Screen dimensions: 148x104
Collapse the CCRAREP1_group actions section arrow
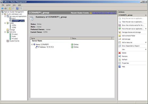pos(146,15)
